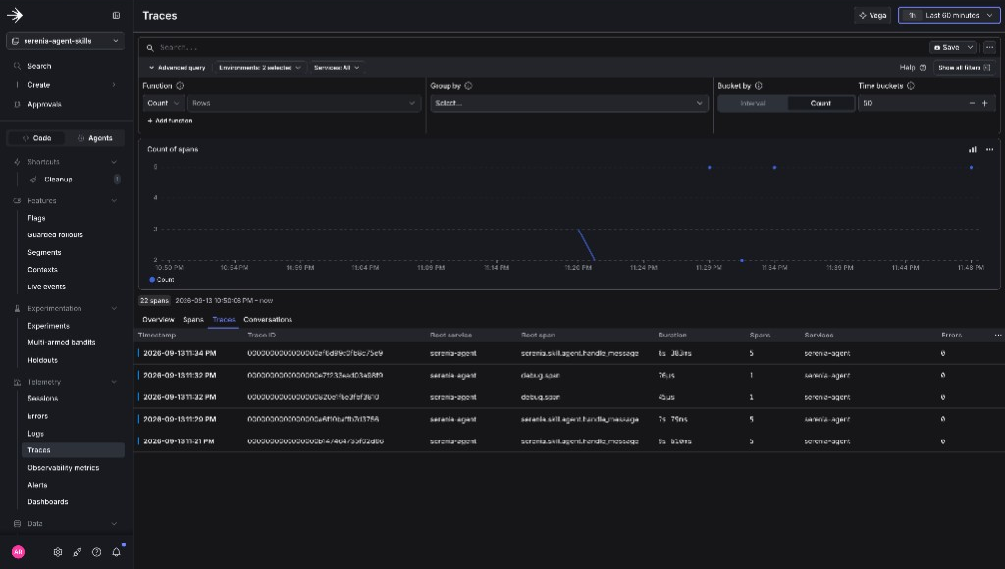Open the Environments filter dropdown
Screen dimensions: 1005x569
(x=259, y=68)
